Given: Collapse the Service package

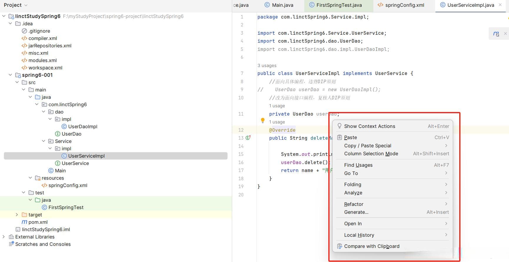Looking at the screenshot, I should click(x=44, y=141).
